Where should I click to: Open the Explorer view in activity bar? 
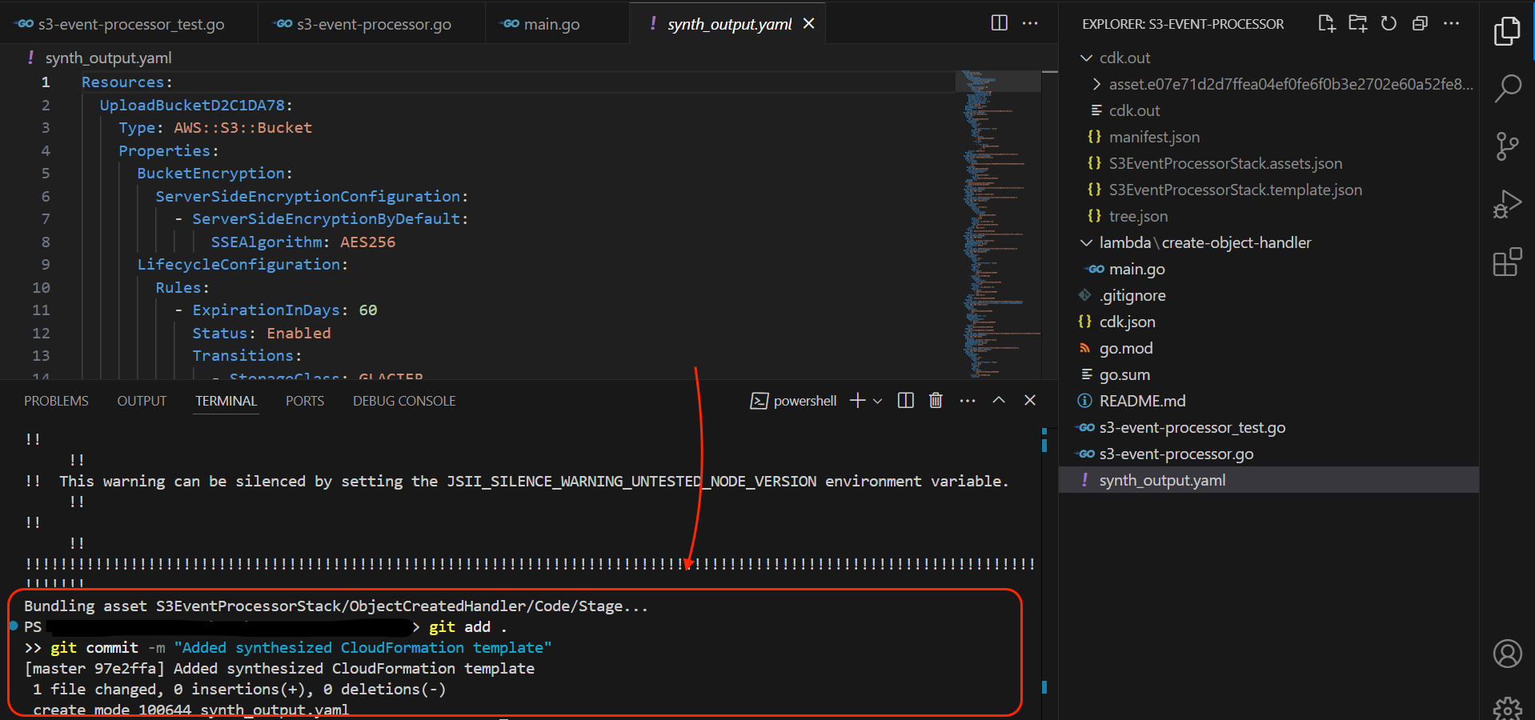pyautogui.click(x=1507, y=31)
